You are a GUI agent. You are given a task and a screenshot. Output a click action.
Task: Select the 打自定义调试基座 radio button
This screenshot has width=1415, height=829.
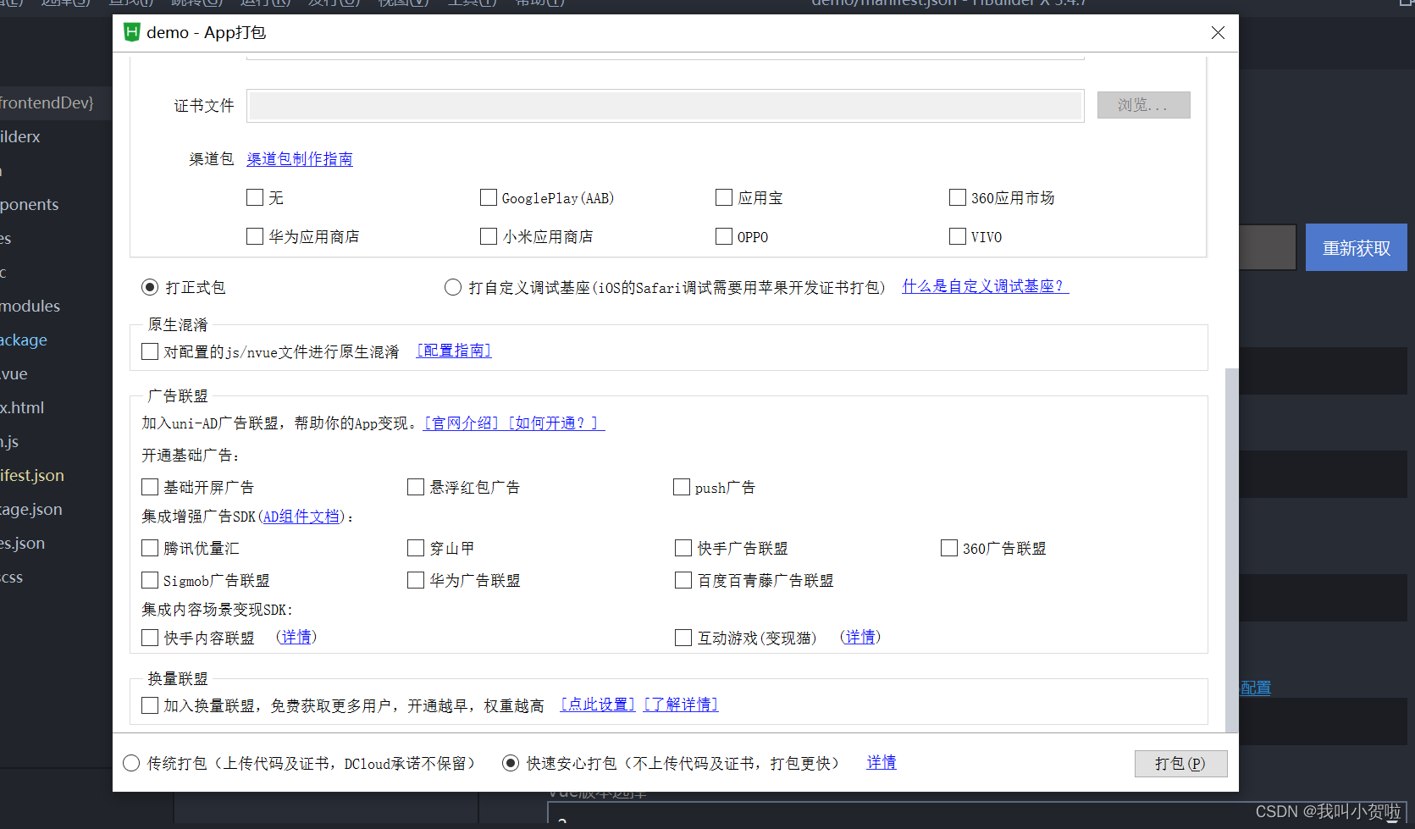point(453,287)
